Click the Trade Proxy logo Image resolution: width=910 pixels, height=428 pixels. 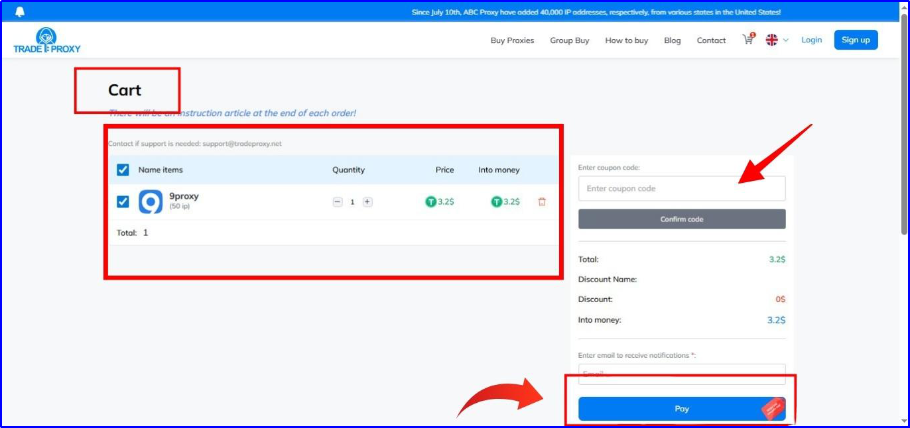coord(46,40)
